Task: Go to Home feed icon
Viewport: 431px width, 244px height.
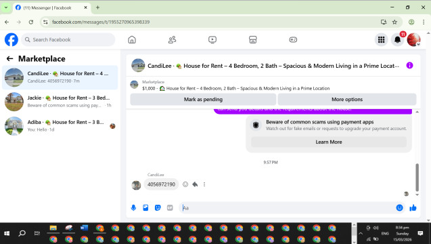Action: pyautogui.click(x=132, y=40)
